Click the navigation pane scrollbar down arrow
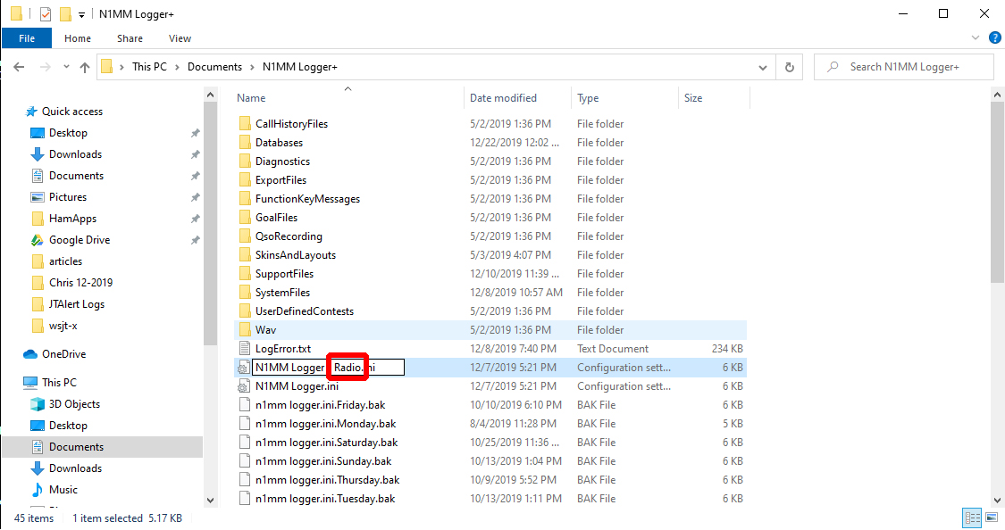The width and height of the screenshot is (1005, 530). [x=210, y=500]
